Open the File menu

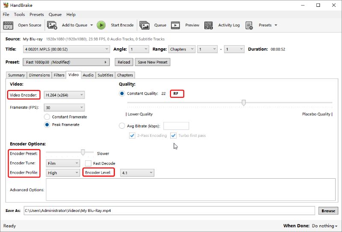tap(6, 14)
